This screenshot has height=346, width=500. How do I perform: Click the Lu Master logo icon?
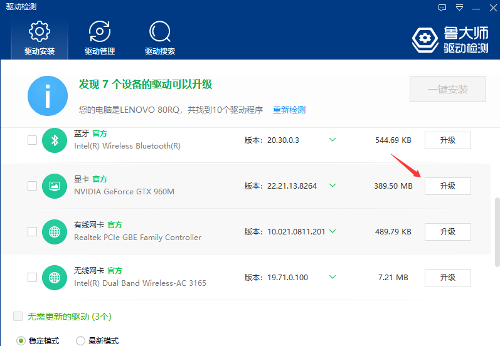pyautogui.click(x=425, y=39)
